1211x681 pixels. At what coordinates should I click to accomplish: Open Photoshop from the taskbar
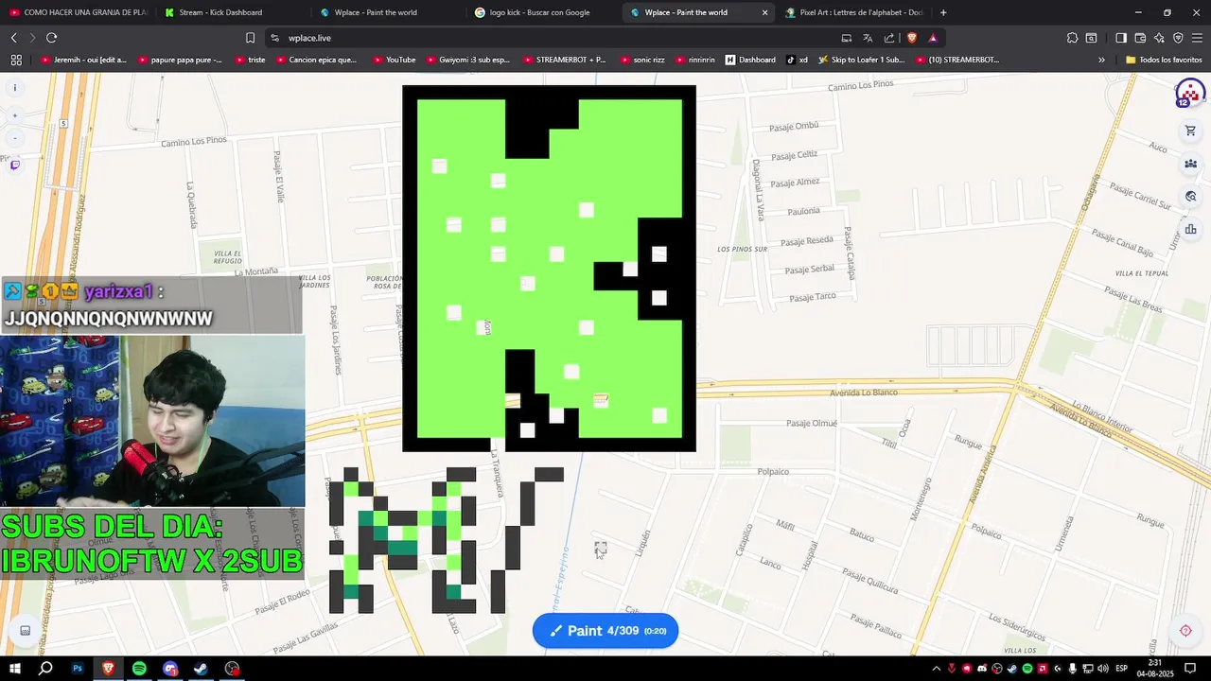pos(78,669)
